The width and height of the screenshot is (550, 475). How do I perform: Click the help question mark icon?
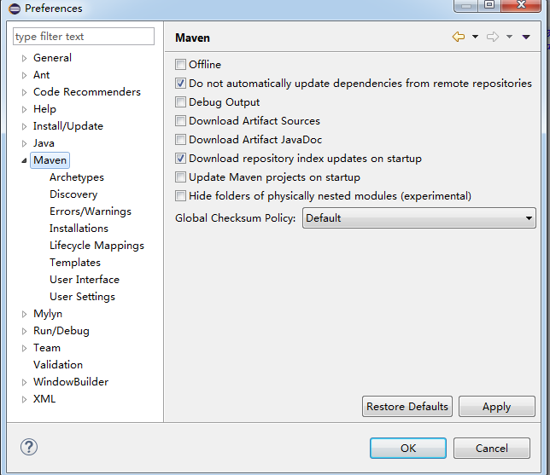[x=29, y=447]
